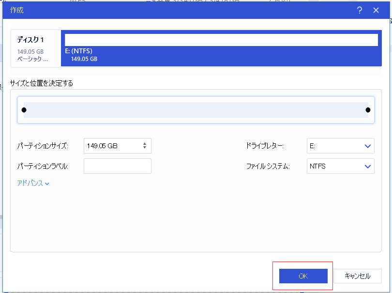Confirm creation with the OK button
Screen dimensions: 392x293
point(302,276)
